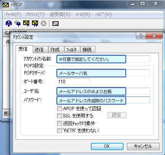Click the ユーザ名 input field
Viewport: 165px width, 155px height.
[103, 91]
